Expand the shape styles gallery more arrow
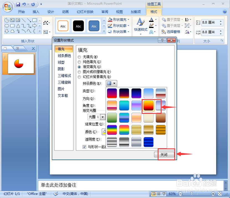The image size is (230, 198). (x=104, y=31)
